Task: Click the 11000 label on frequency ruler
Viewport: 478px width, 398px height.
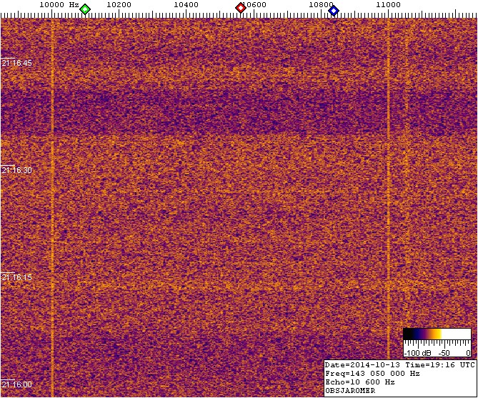Action: (388, 5)
